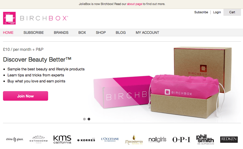Viewport: 243px width, 149px height.
Task: Go to the SHOP navigation tab
Action: pos(101,33)
